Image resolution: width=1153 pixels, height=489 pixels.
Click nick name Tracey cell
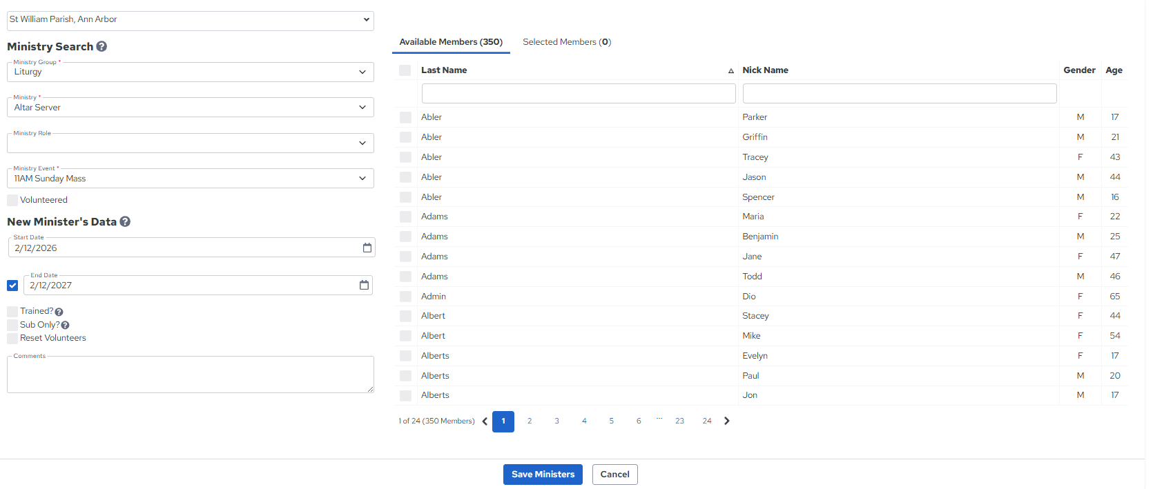click(x=755, y=157)
